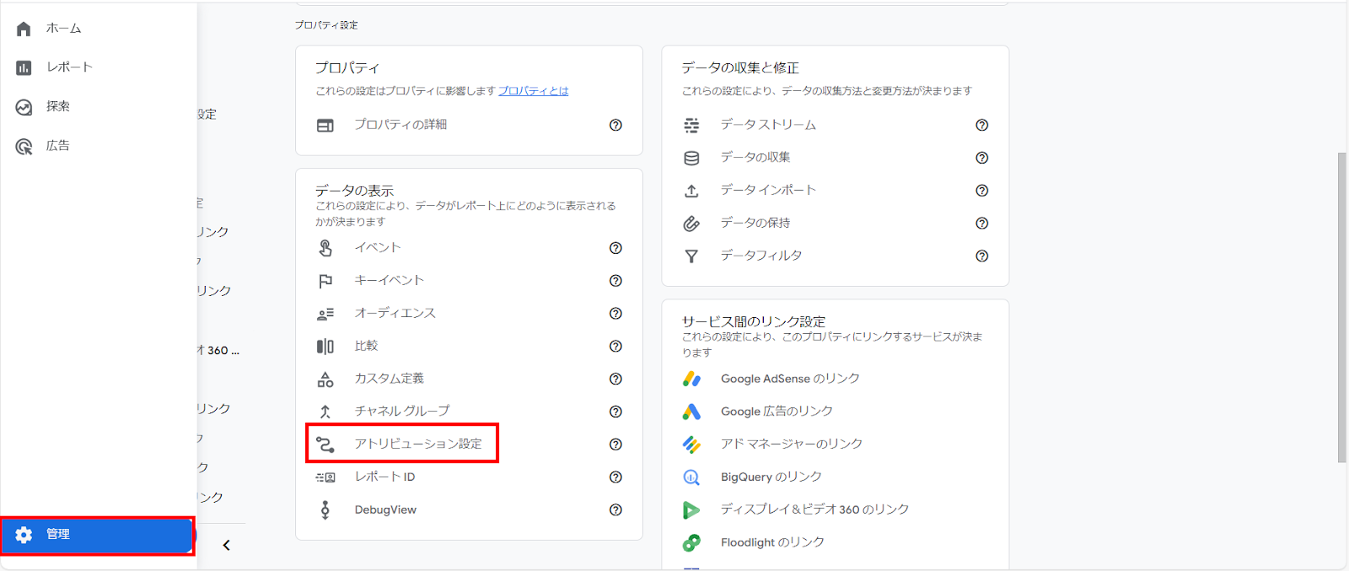This screenshot has width=1349, height=571.
Task: Click the アトリビューション設定 path icon
Action: click(x=325, y=444)
